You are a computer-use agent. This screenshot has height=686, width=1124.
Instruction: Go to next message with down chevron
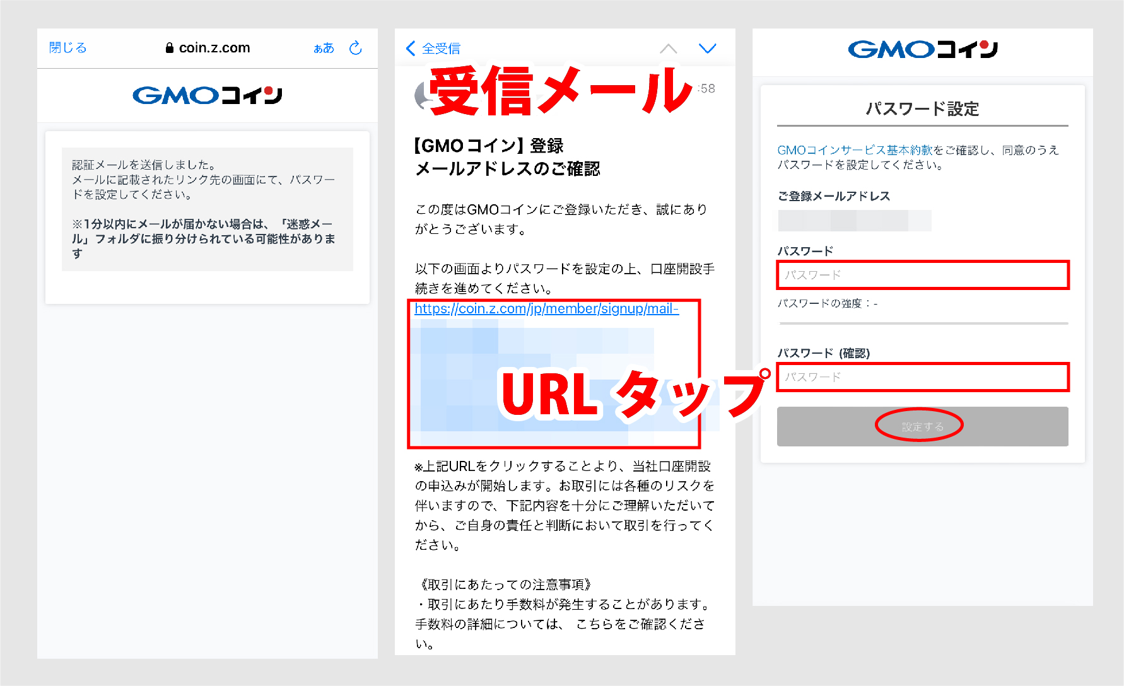pyautogui.click(x=707, y=49)
